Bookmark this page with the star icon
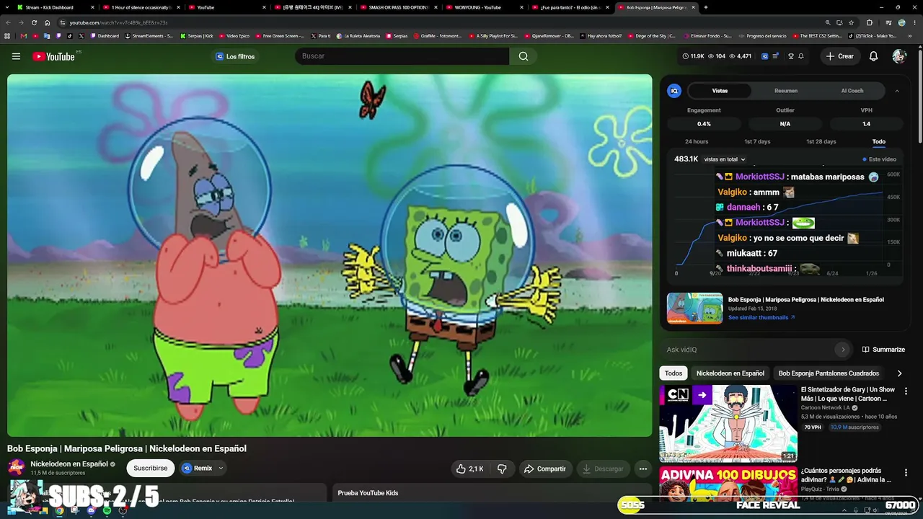Image resolution: width=923 pixels, height=519 pixels. pos(851,22)
